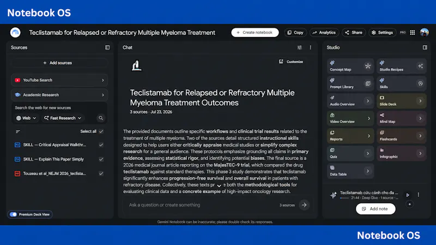The width and height of the screenshot is (436, 245).
Task: Expand Quiz options arrow
Action: (368, 154)
